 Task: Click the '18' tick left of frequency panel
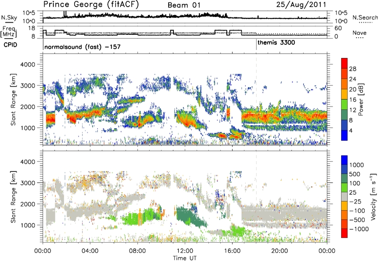point(32,28)
